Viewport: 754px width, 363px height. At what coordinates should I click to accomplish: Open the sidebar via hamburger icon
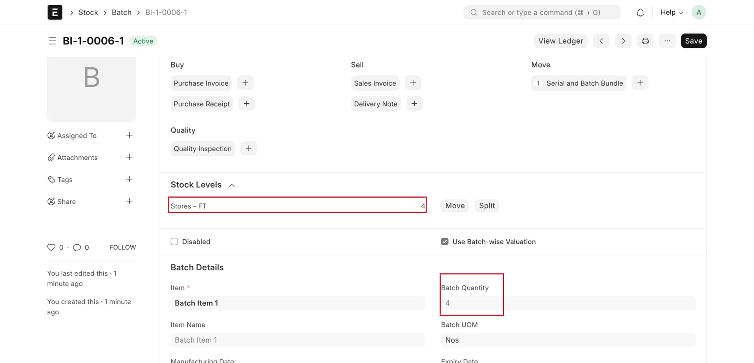(x=52, y=41)
